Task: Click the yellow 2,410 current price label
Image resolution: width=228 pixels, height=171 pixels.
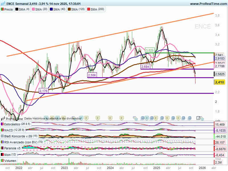Action: point(219,82)
